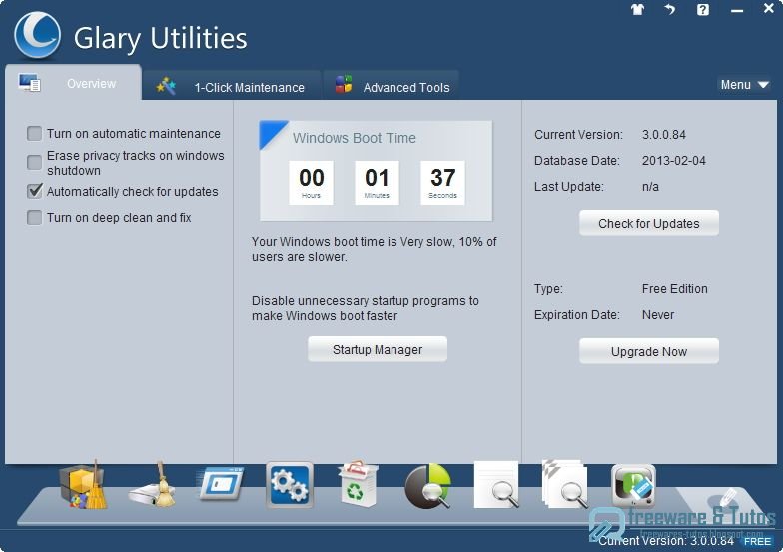Click the Overview tab computer icon
783x552 pixels.
(30, 83)
